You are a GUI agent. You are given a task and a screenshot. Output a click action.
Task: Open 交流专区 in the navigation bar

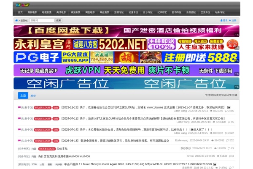(205, 12)
